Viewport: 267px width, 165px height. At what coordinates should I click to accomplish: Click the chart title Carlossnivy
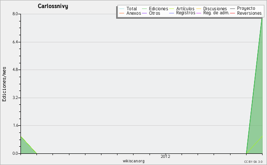(53, 6)
